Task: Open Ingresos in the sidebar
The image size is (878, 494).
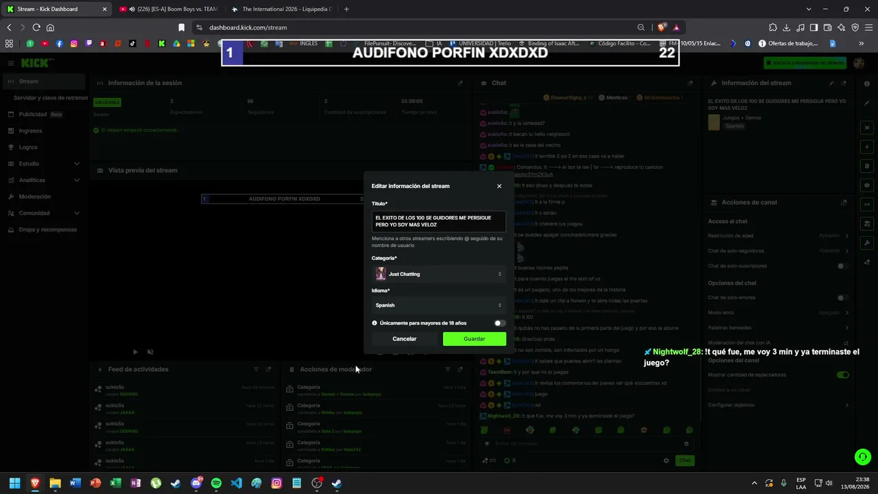Action: click(45, 130)
